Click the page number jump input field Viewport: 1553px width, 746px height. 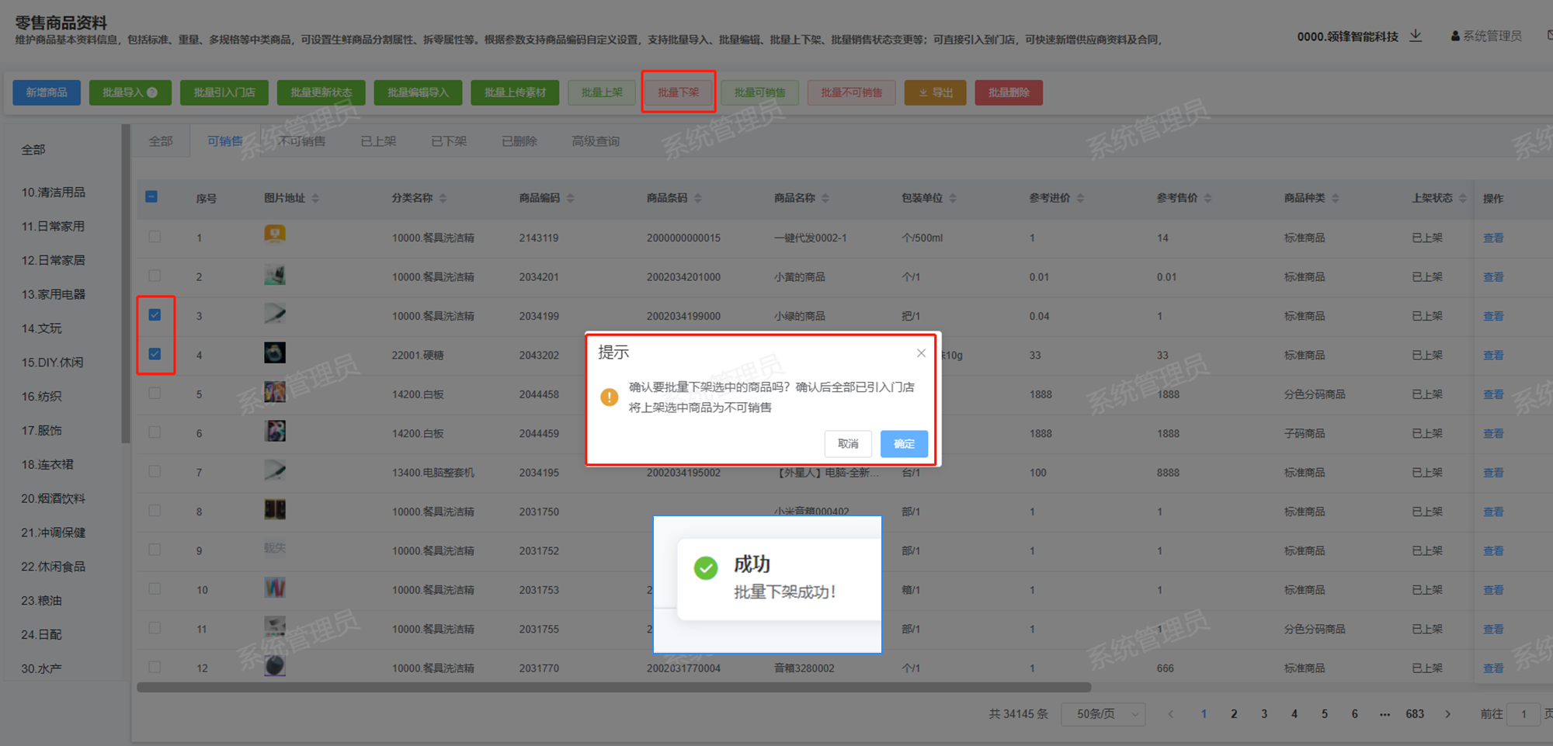click(1523, 714)
